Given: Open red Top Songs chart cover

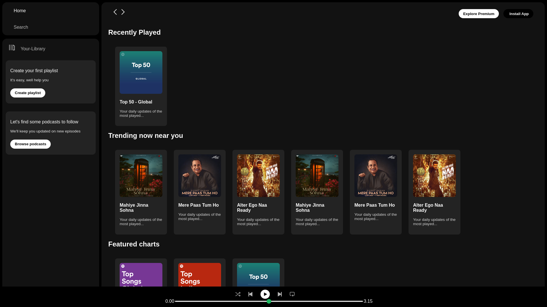Looking at the screenshot, I should (x=200, y=275).
